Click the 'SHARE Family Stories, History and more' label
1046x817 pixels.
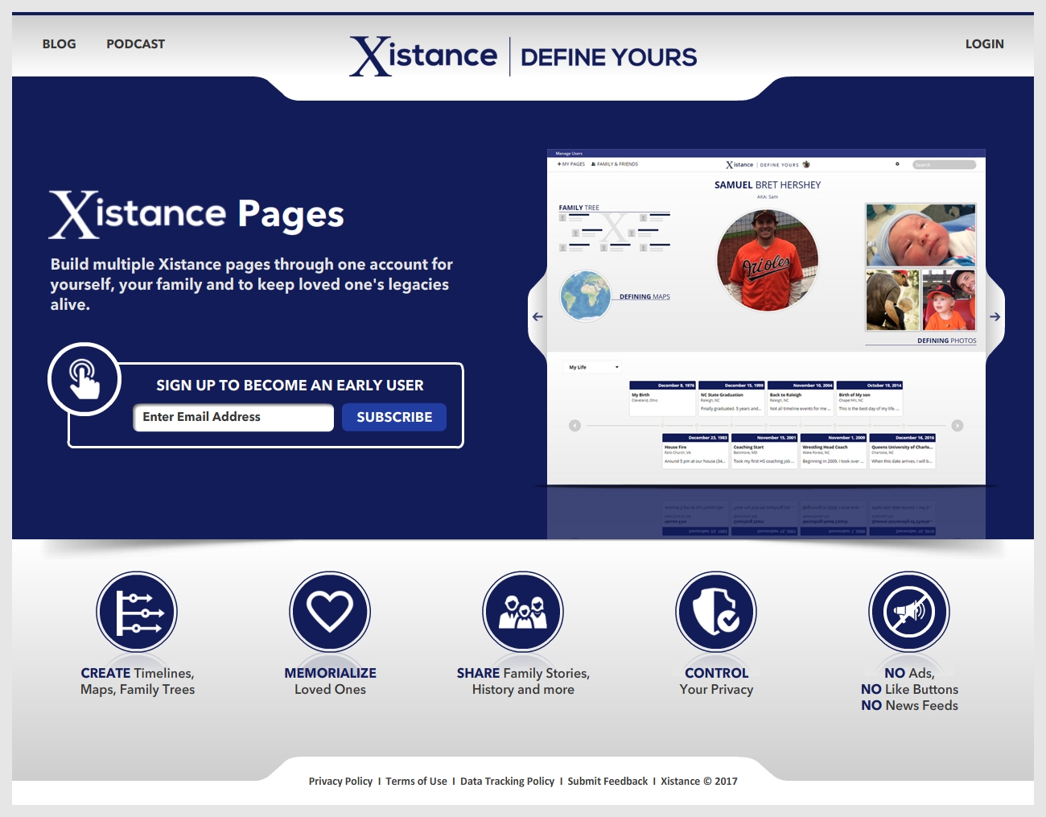523,681
